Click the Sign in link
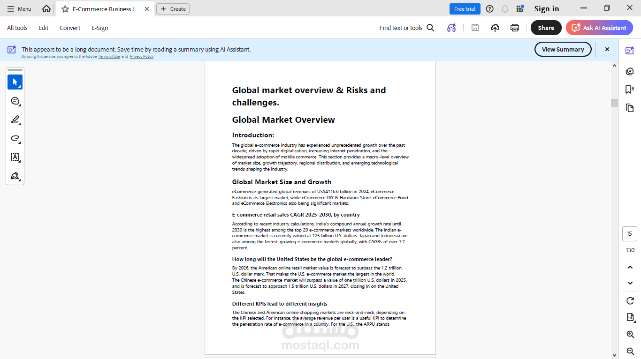Image resolution: width=641 pixels, height=359 pixels. (547, 9)
